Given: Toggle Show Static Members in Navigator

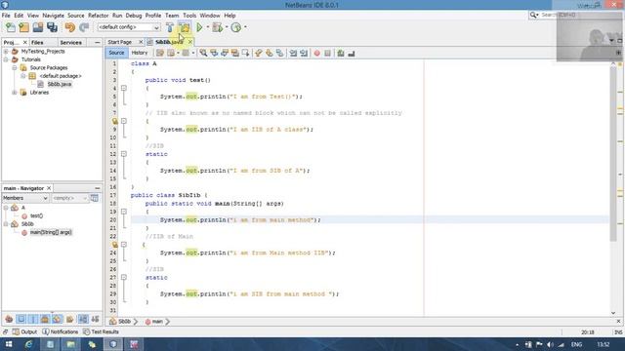Looking at the screenshot, I should click(33, 319).
